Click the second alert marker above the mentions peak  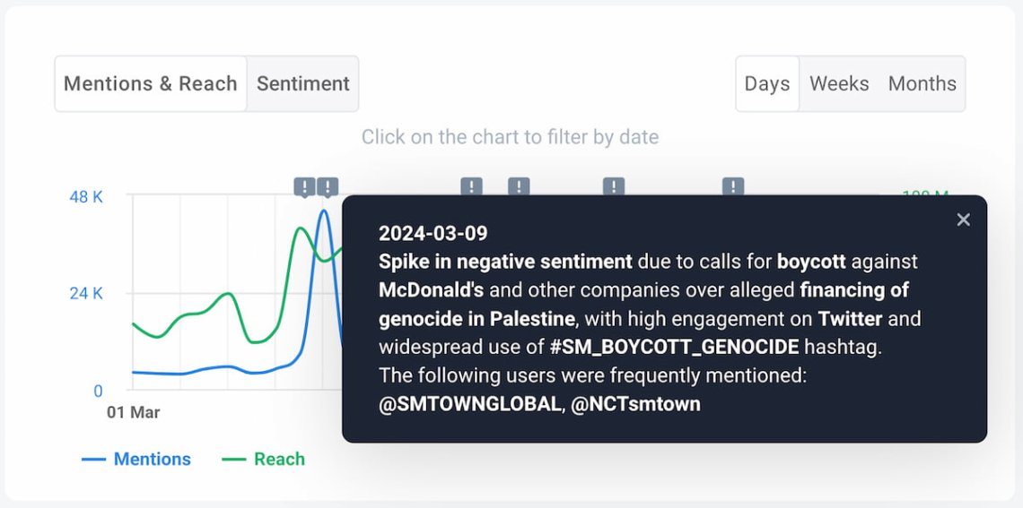[x=328, y=187]
